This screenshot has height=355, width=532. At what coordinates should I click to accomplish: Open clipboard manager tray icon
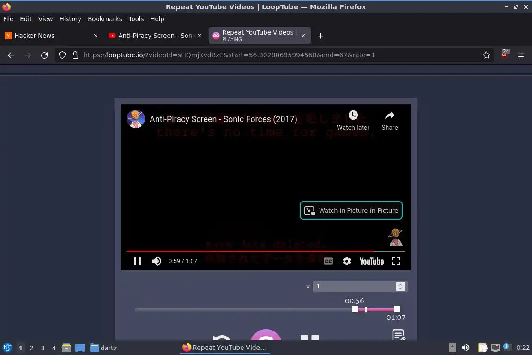coord(483,348)
